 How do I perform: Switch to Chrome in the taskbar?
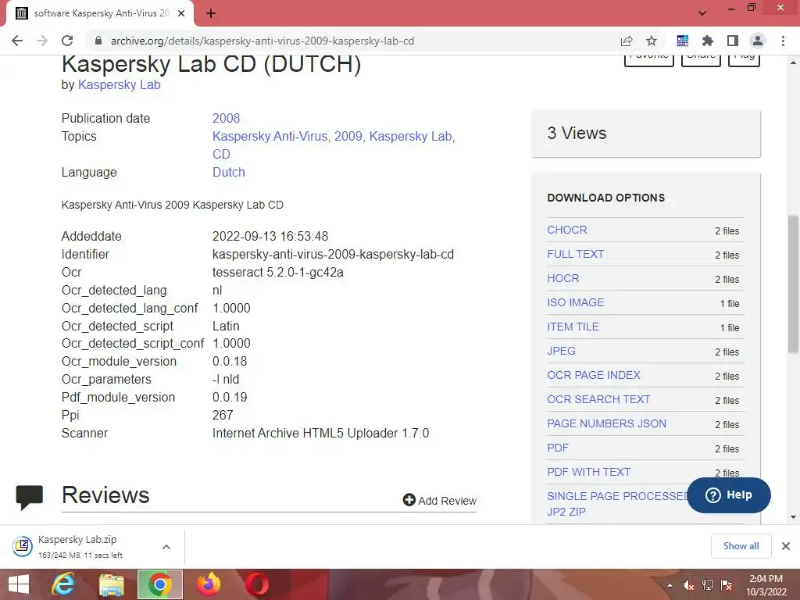click(159, 584)
